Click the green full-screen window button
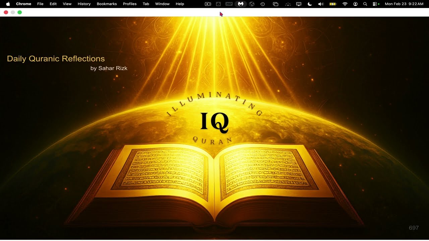 pyautogui.click(x=20, y=12)
